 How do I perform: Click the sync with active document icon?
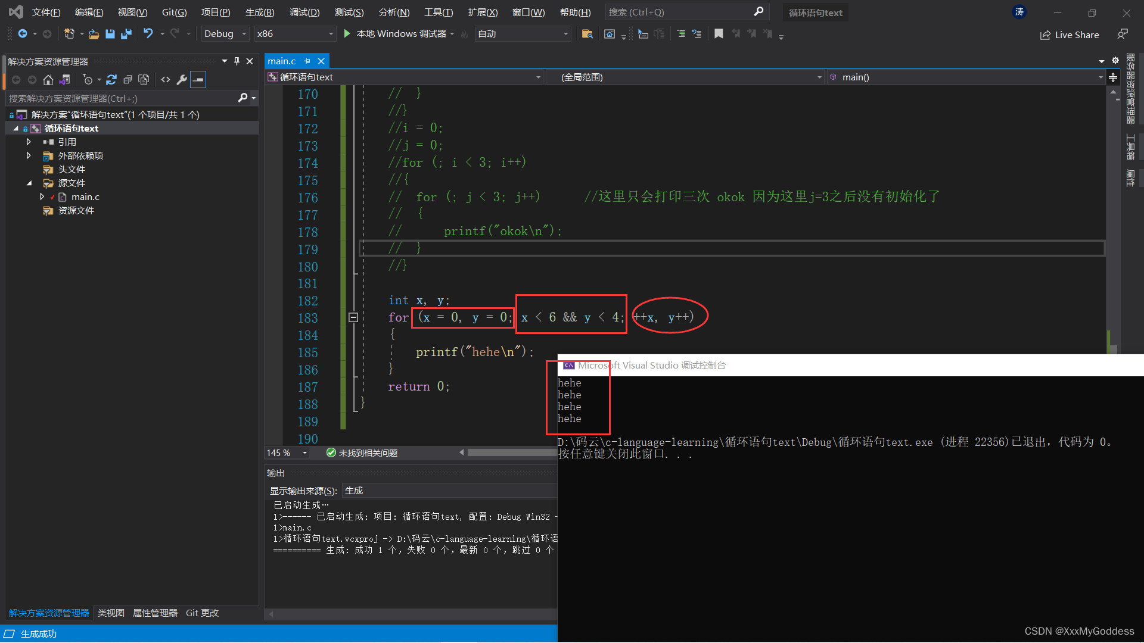point(111,79)
